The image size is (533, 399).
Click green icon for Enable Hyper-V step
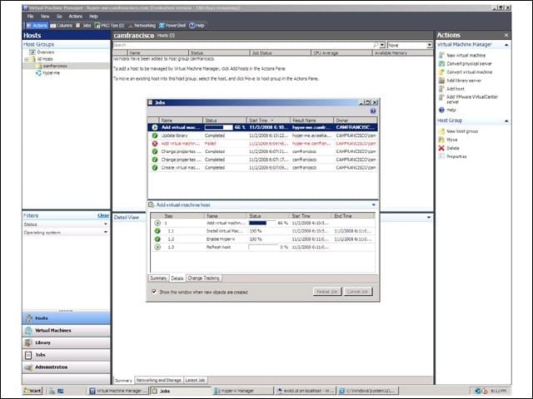(x=157, y=239)
